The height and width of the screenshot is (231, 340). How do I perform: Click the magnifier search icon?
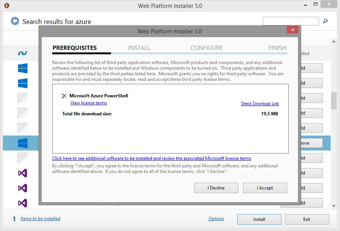click(325, 21)
